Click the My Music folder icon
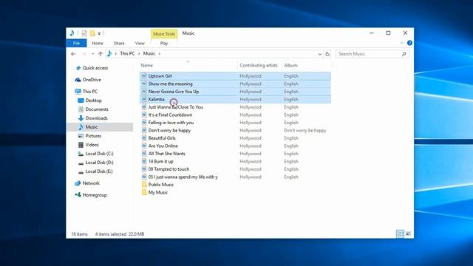 click(x=144, y=192)
